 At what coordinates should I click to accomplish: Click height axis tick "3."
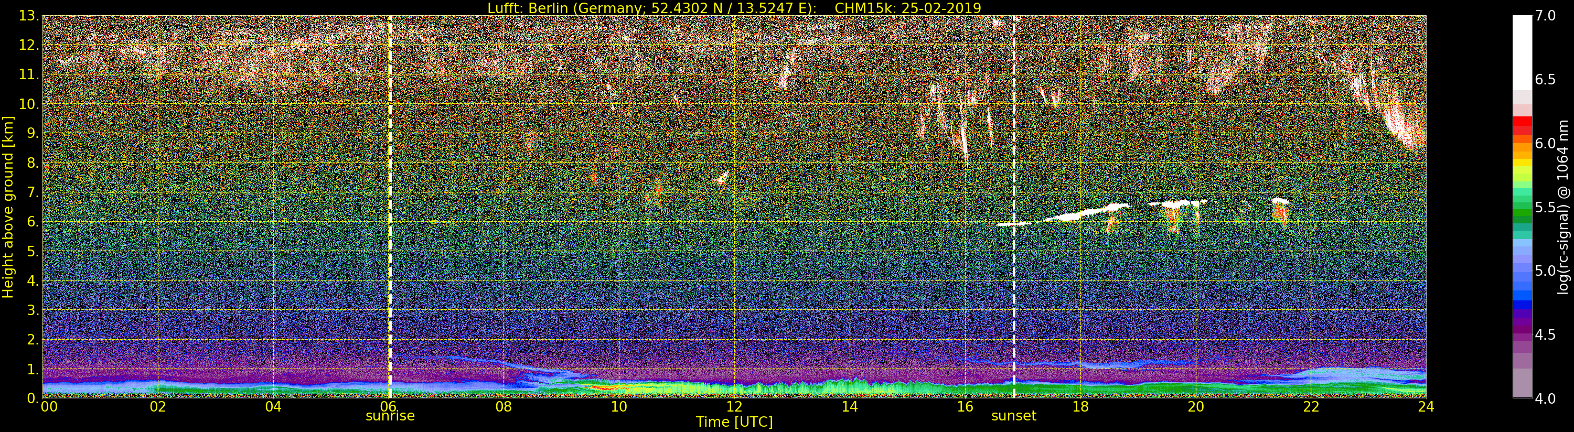point(34,310)
